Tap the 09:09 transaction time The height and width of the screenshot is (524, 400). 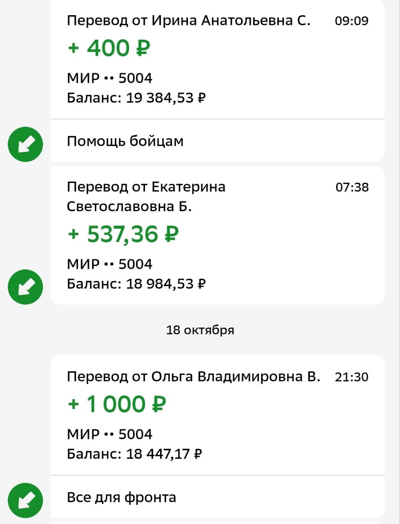pos(351,21)
